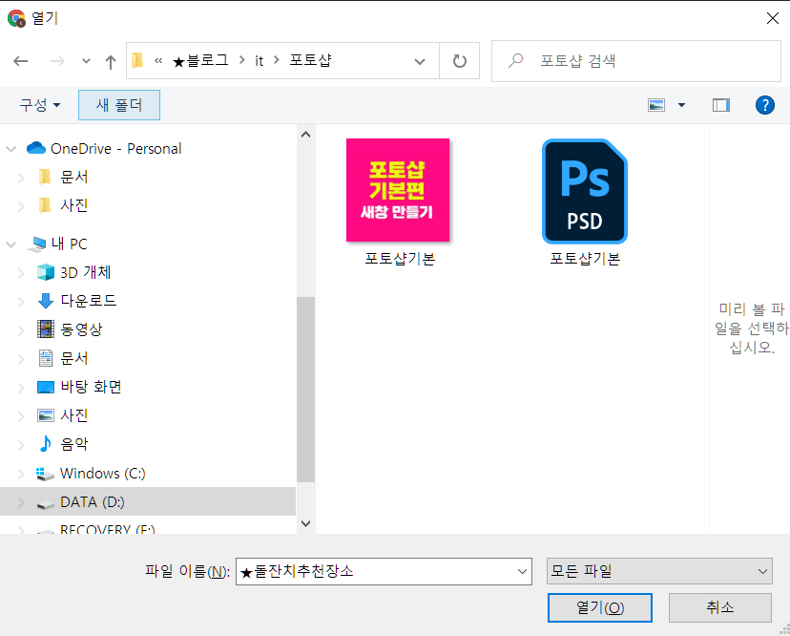Viewport: 790px width, 636px height.
Task: Expand the Windows (C:) node
Action: (21, 474)
